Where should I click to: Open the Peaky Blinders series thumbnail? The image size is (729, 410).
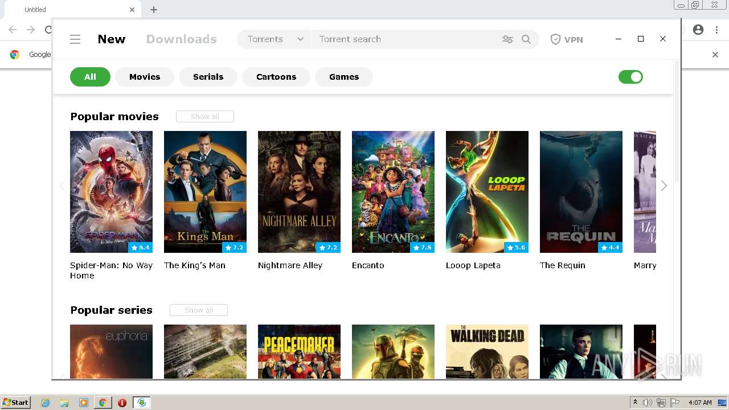pyautogui.click(x=581, y=351)
